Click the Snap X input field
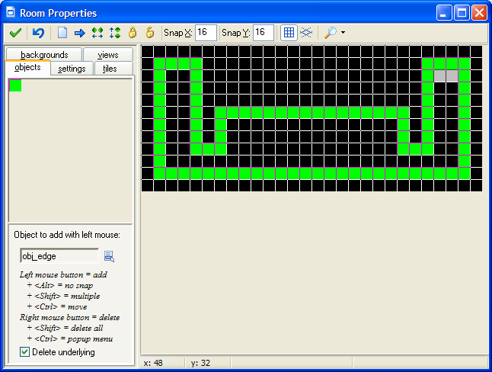This screenshot has height=372, width=492. 206,33
